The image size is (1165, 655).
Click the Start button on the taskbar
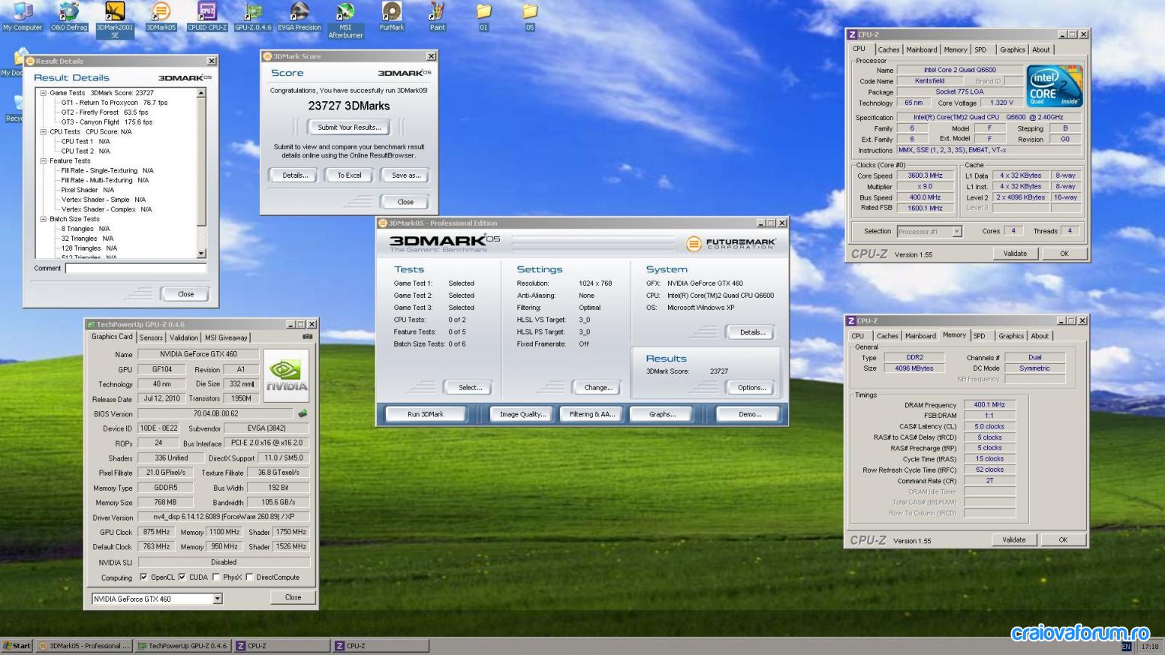(x=17, y=645)
